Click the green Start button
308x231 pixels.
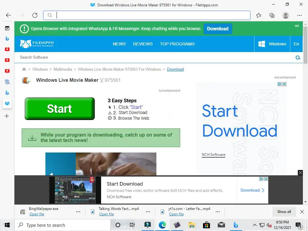pyautogui.click(x=60, y=109)
